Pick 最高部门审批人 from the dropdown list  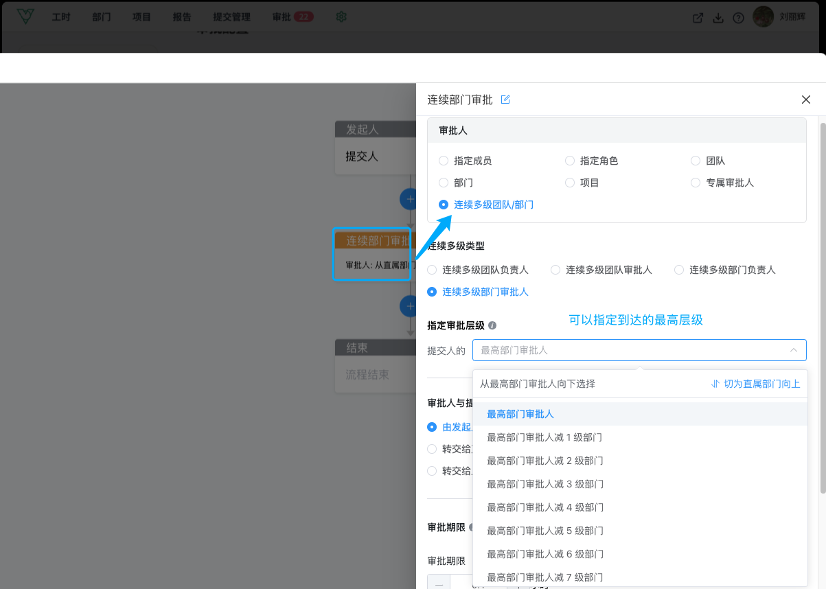[640, 414]
